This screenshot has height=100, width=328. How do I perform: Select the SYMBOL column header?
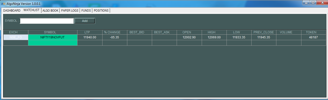coord(53,32)
